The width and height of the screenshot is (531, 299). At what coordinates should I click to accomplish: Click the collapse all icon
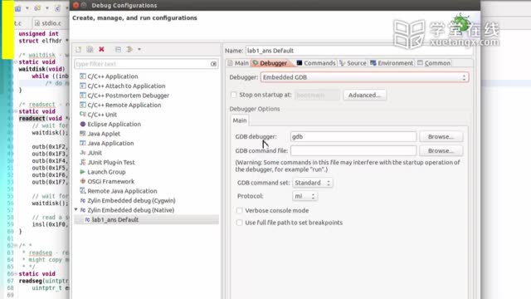[118, 50]
